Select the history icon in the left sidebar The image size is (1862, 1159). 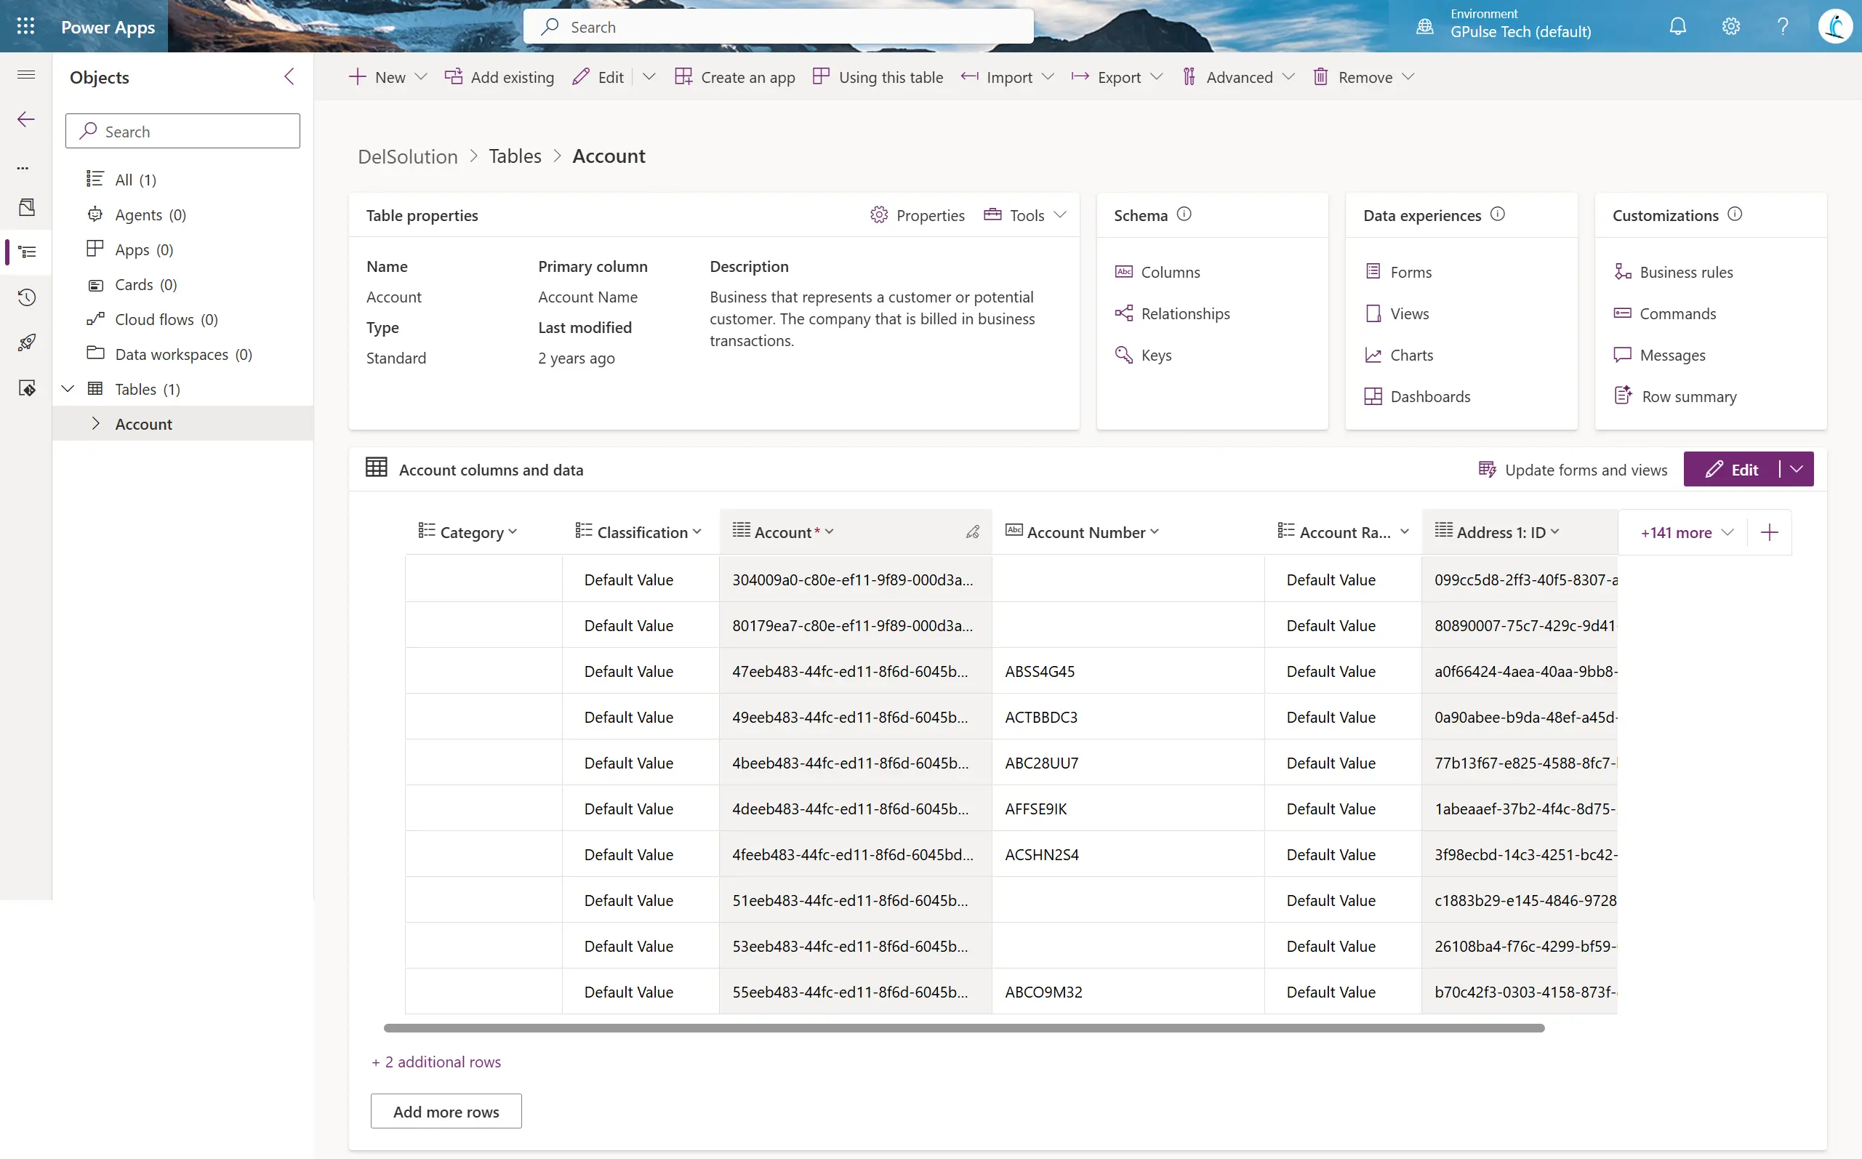click(26, 297)
